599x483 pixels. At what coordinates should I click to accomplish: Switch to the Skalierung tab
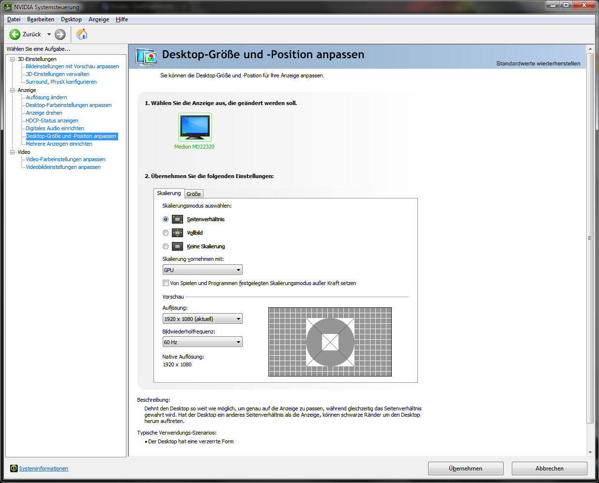click(169, 193)
